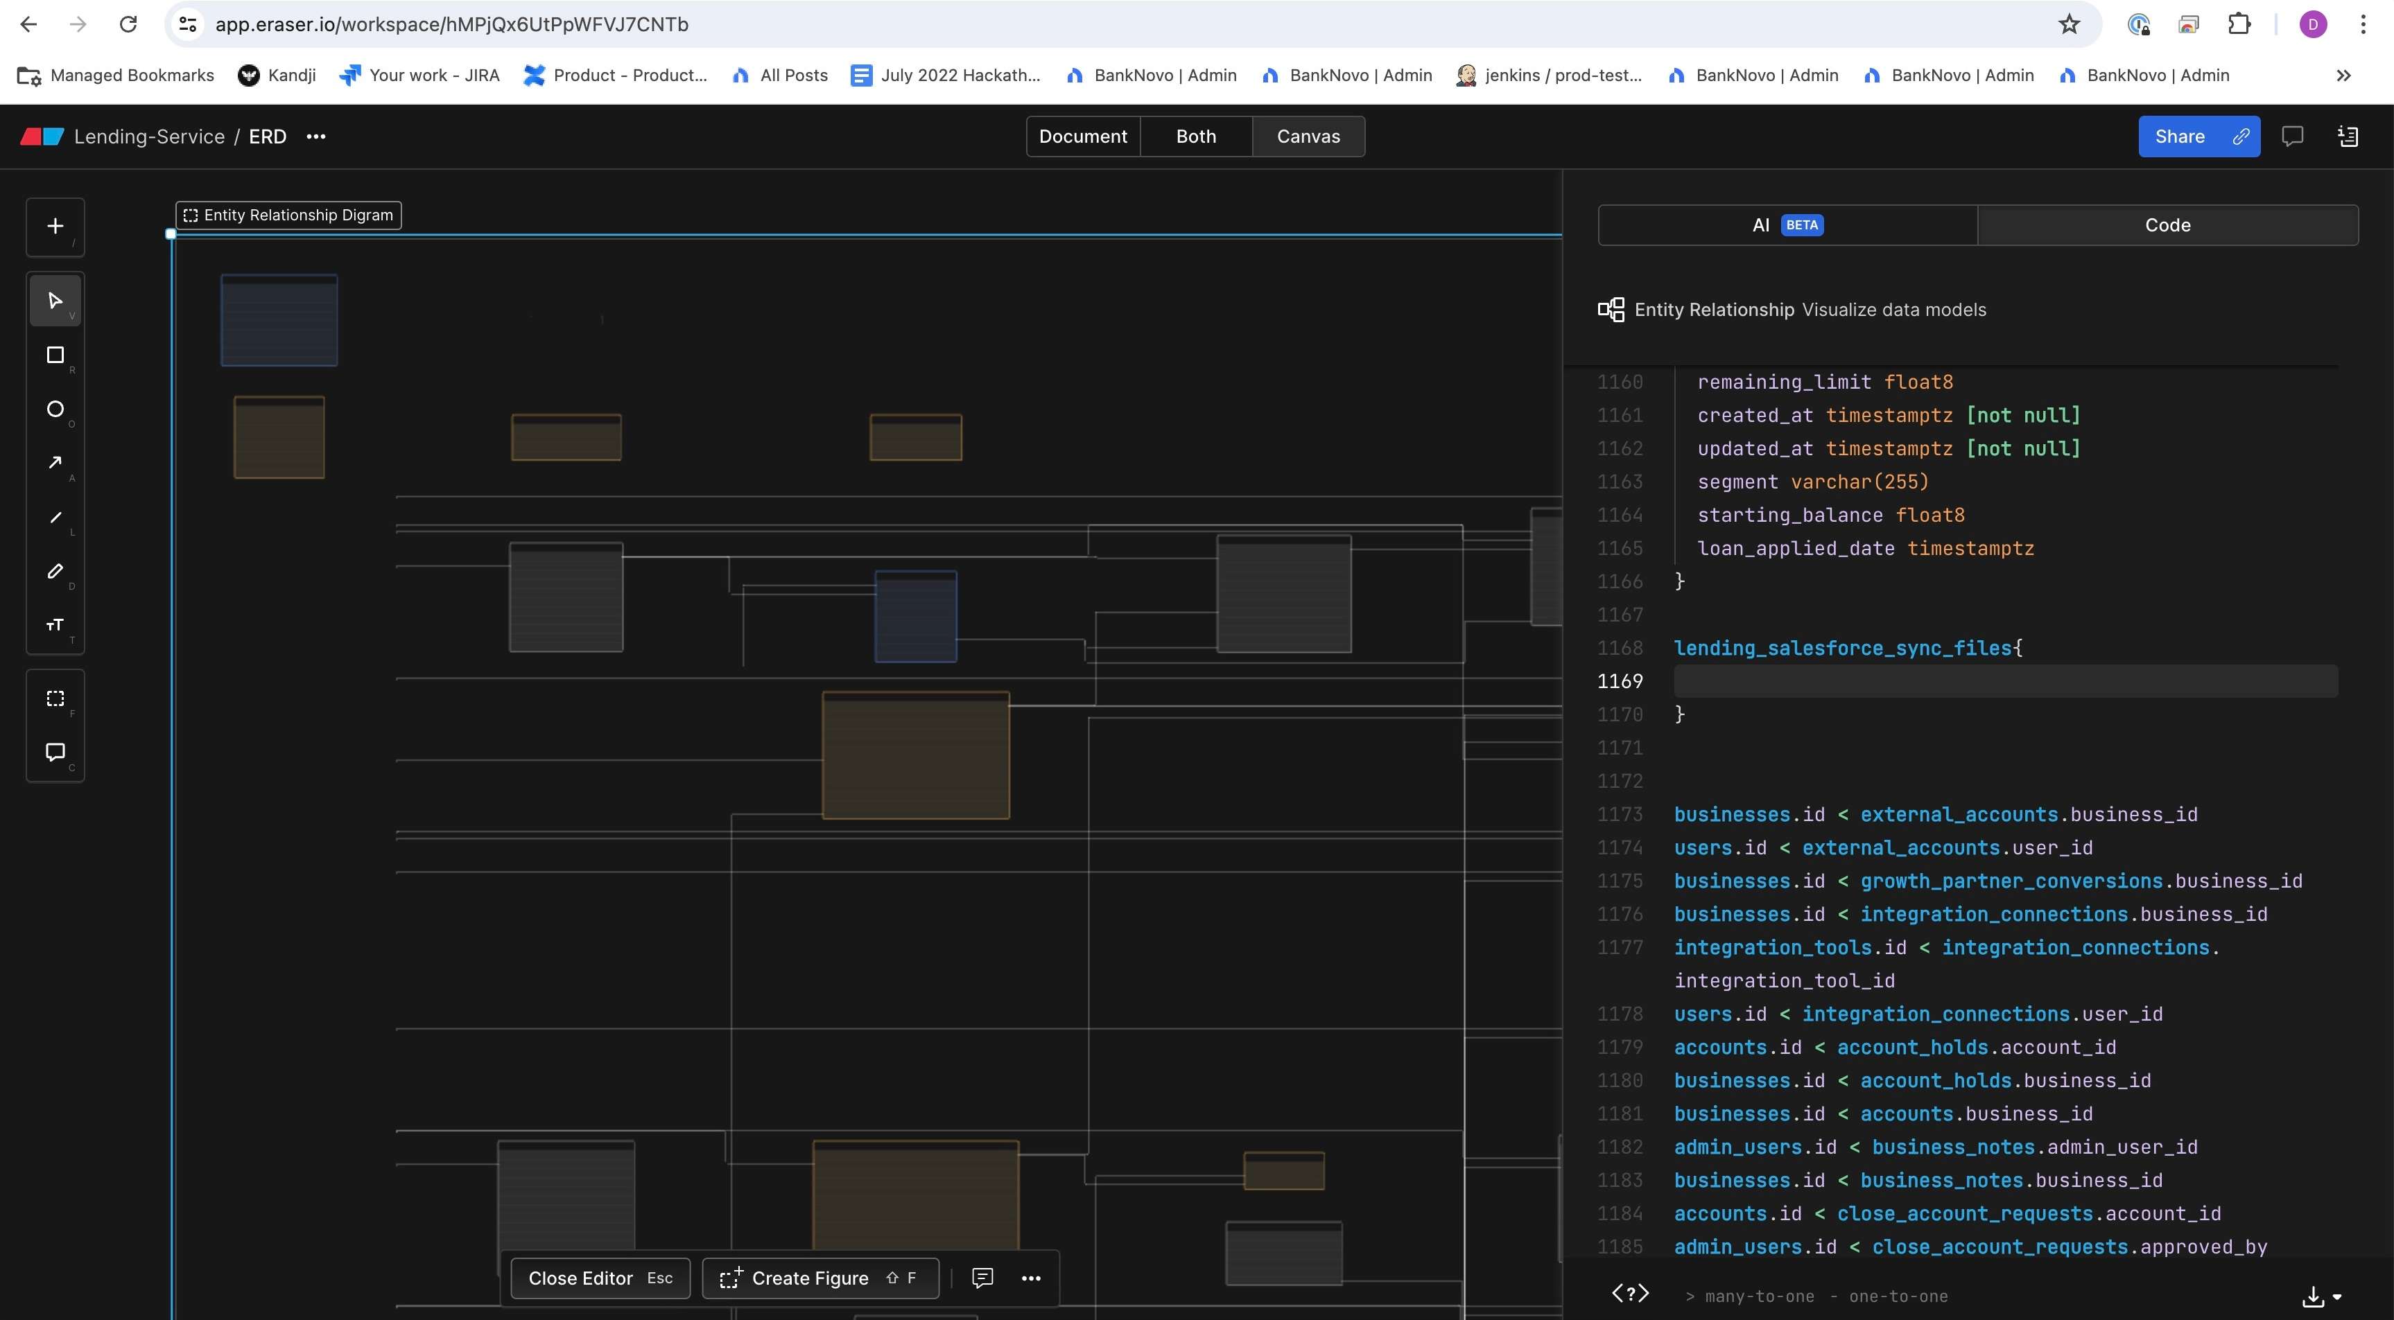Open Chrome three-dot menu
This screenshot has height=1320, width=2394.
click(2362, 24)
